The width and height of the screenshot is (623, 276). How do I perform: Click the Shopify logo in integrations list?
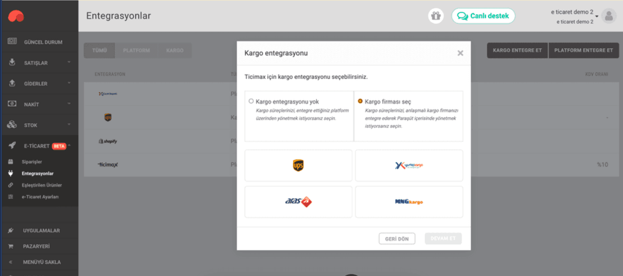[x=108, y=141]
